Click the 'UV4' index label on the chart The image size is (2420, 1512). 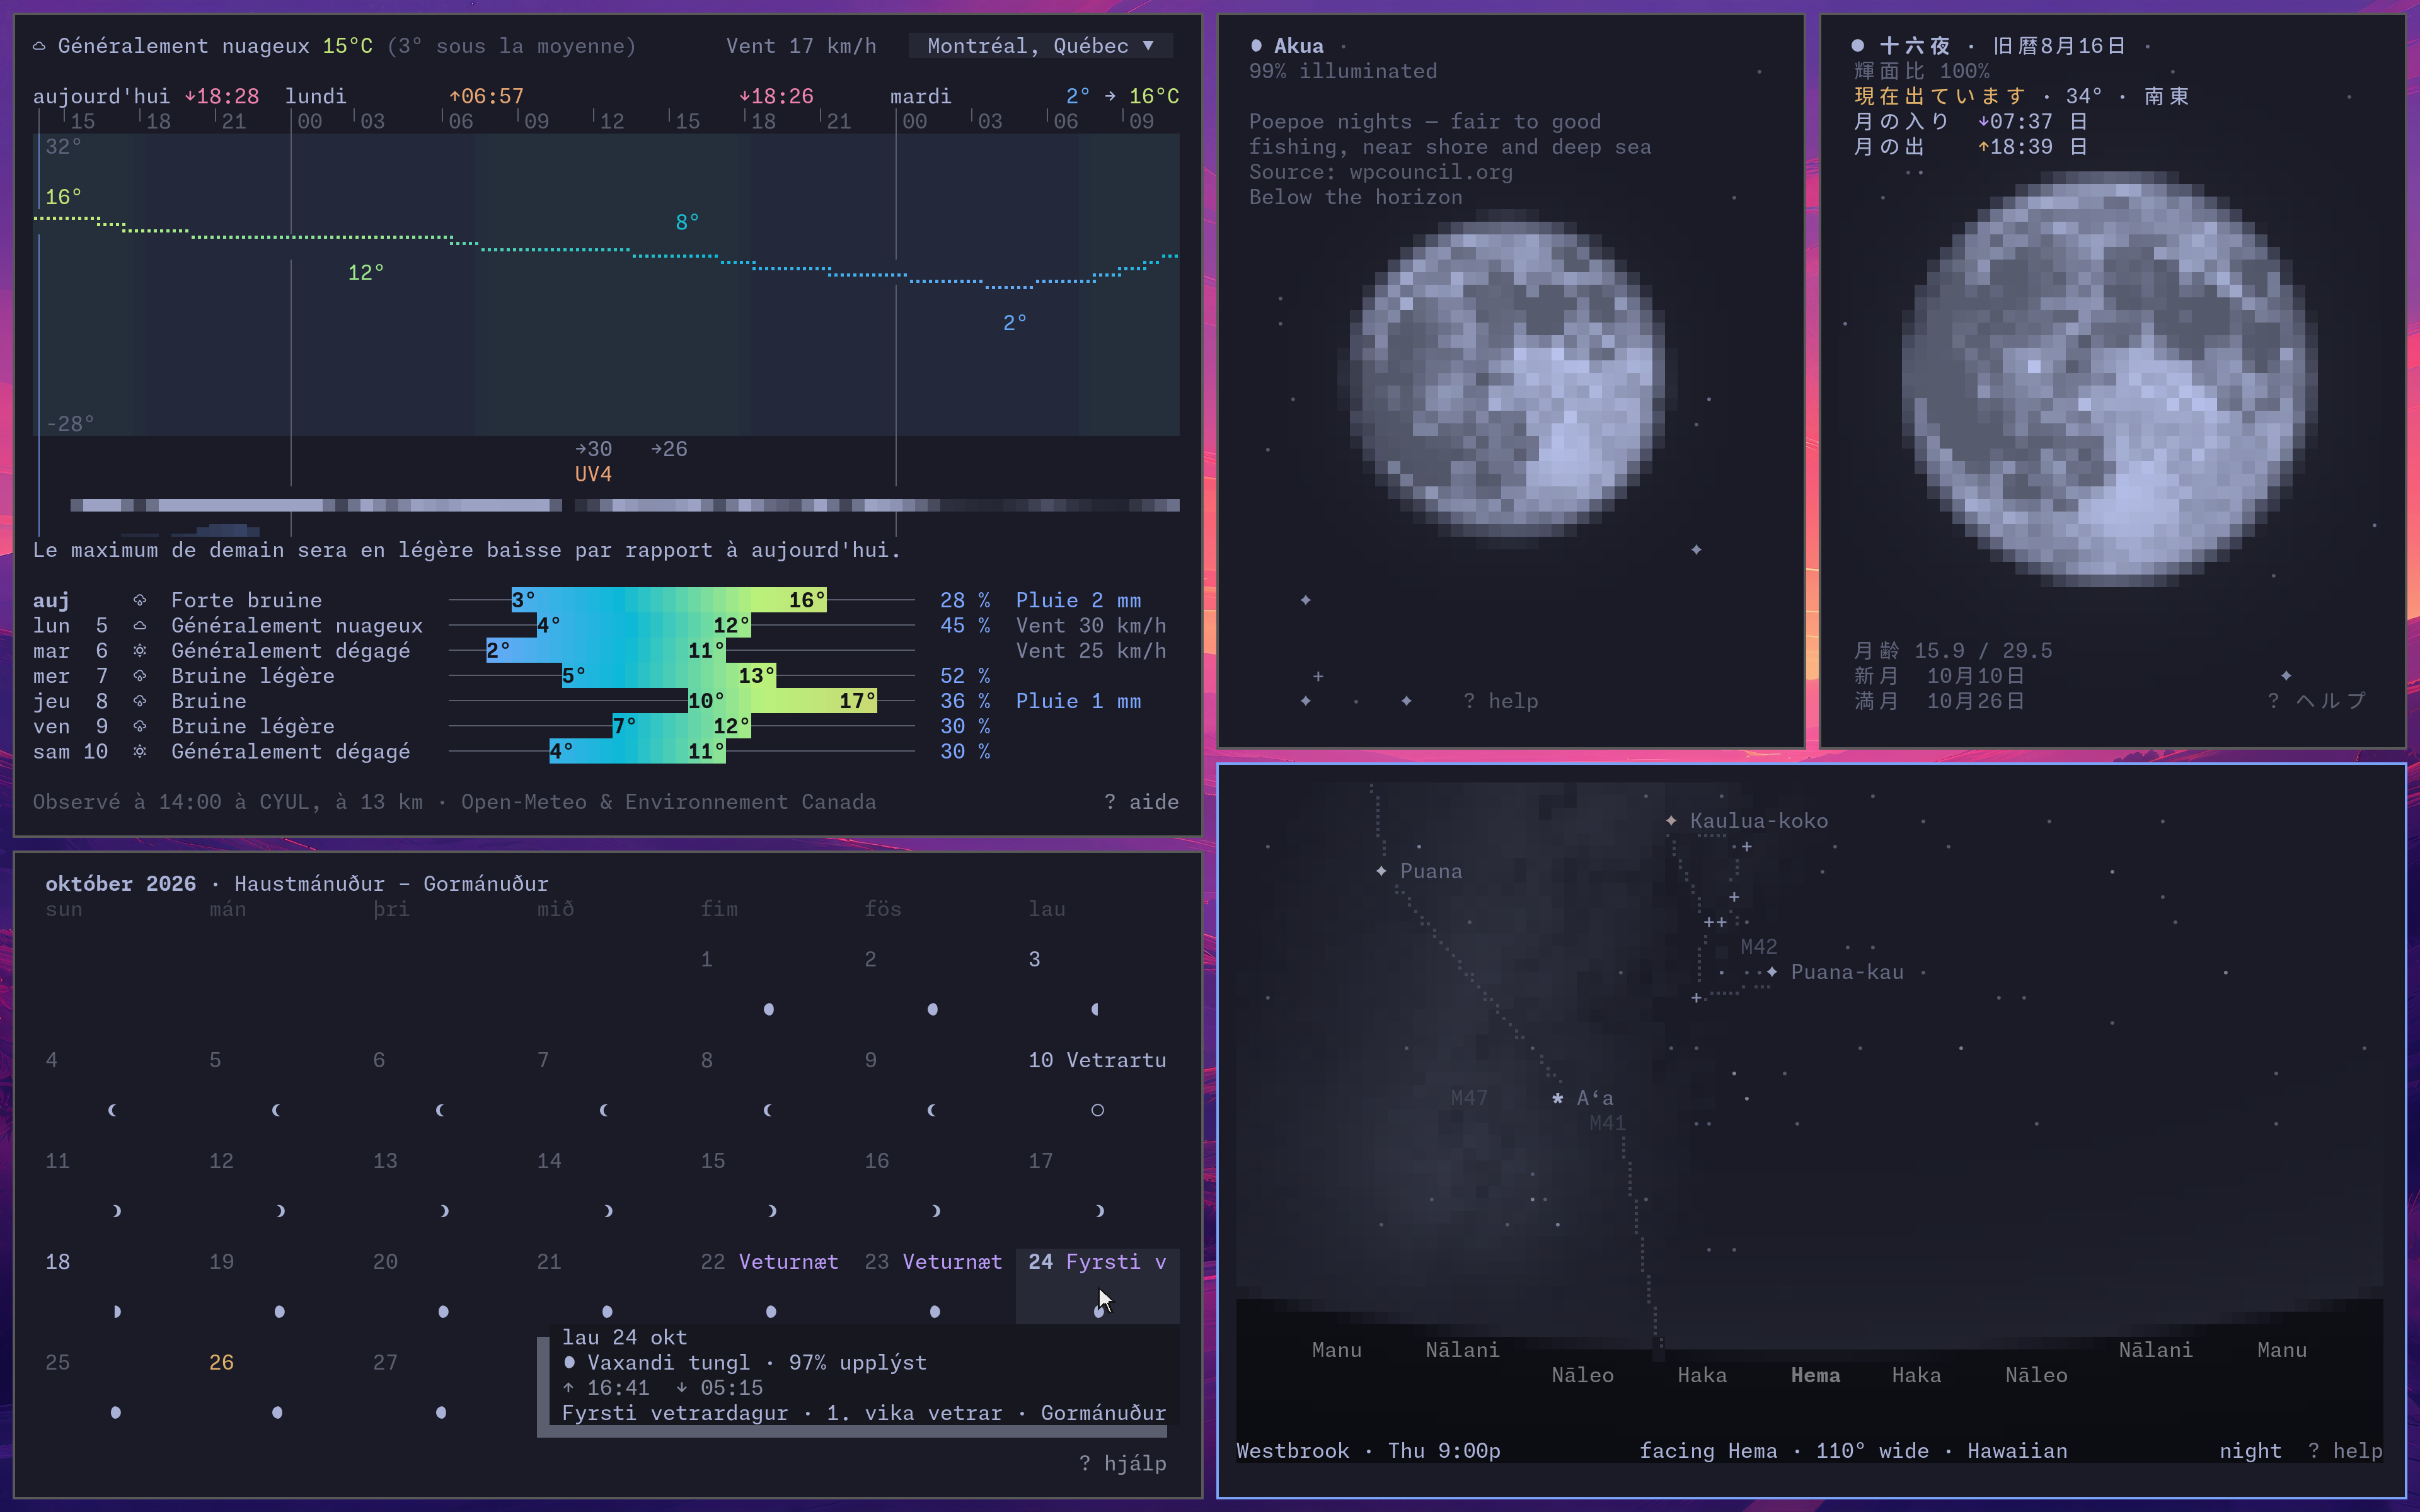coord(593,474)
